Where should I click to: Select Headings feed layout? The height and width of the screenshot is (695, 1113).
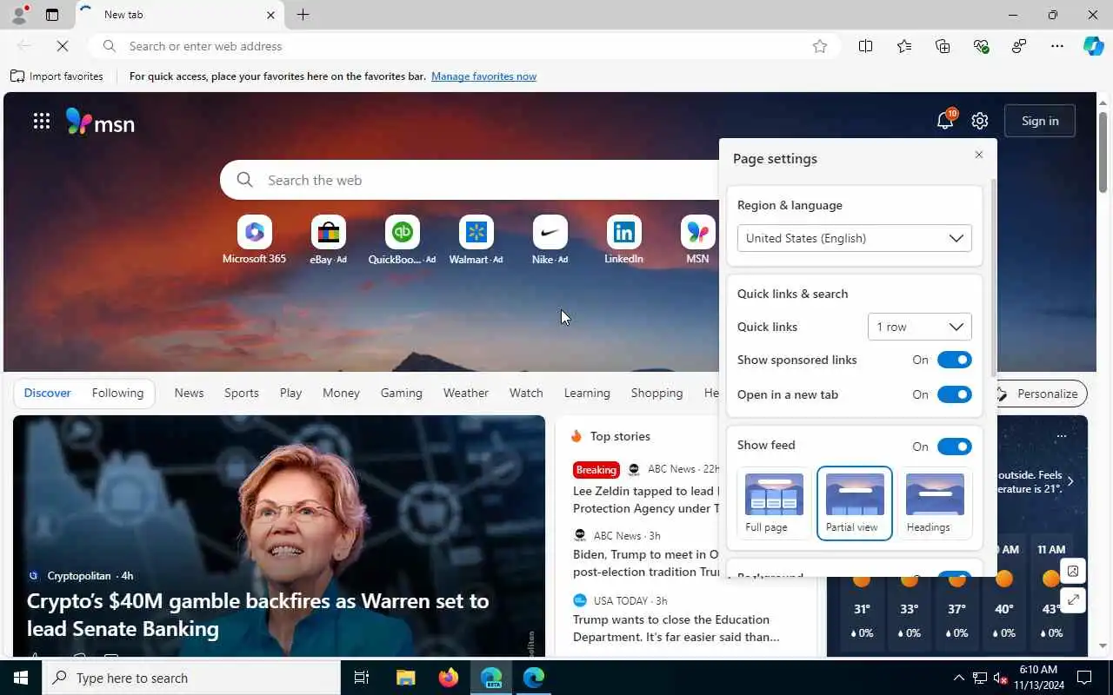[x=935, y=503]
